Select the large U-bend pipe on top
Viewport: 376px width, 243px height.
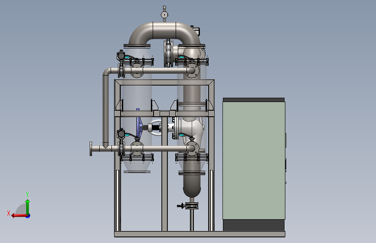(x=164, y=33)
